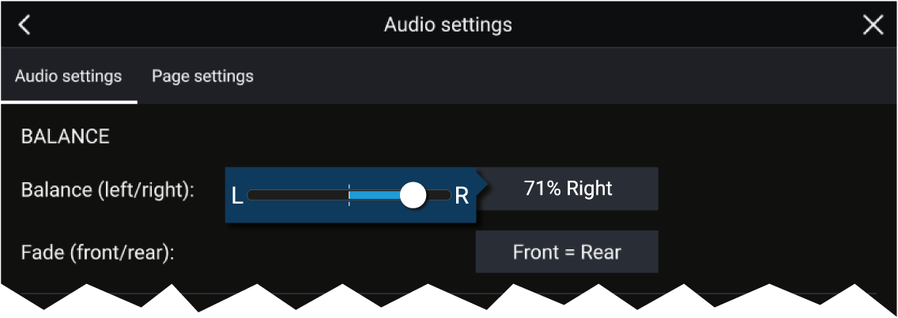Screen dimensions: 898x318
Task: Click blue slider popup background below L
Action: tap(237, 215)
